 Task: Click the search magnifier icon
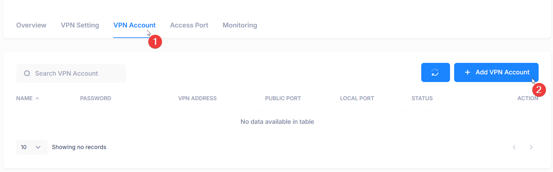(x=27, y=73)
